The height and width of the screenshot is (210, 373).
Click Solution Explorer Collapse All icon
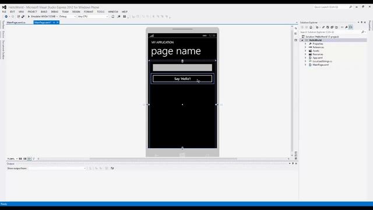point(332,27)
